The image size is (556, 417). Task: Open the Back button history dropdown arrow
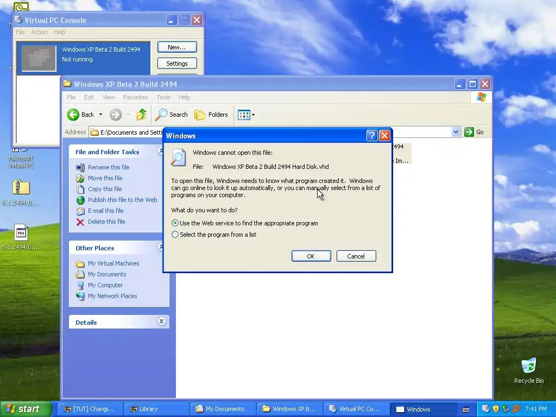point(100,115)
